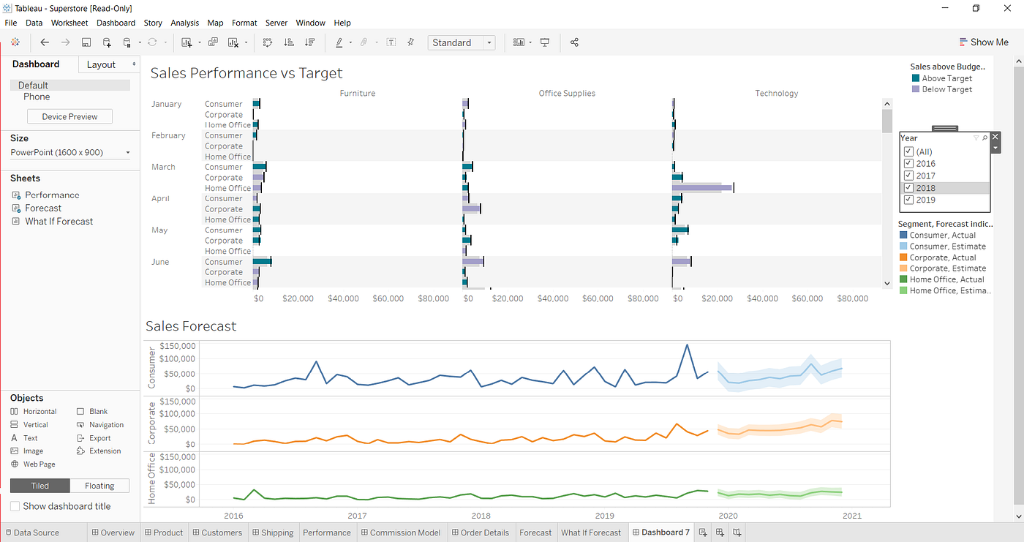1024x542 pixels.
Task: Click the Sort Ascending icon
Action: click(x=288, y=42)
